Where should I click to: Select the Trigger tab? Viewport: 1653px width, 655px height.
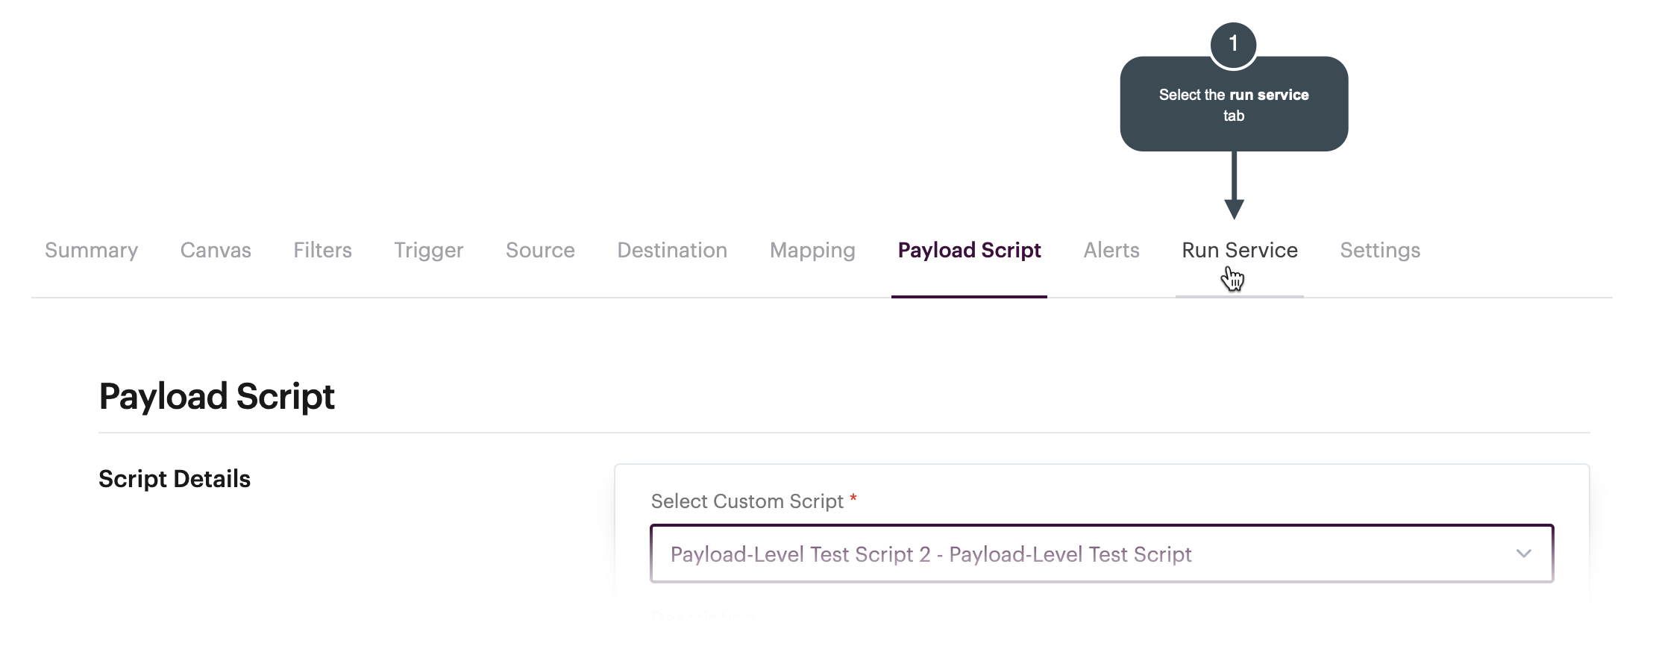[x=428, y=251]
